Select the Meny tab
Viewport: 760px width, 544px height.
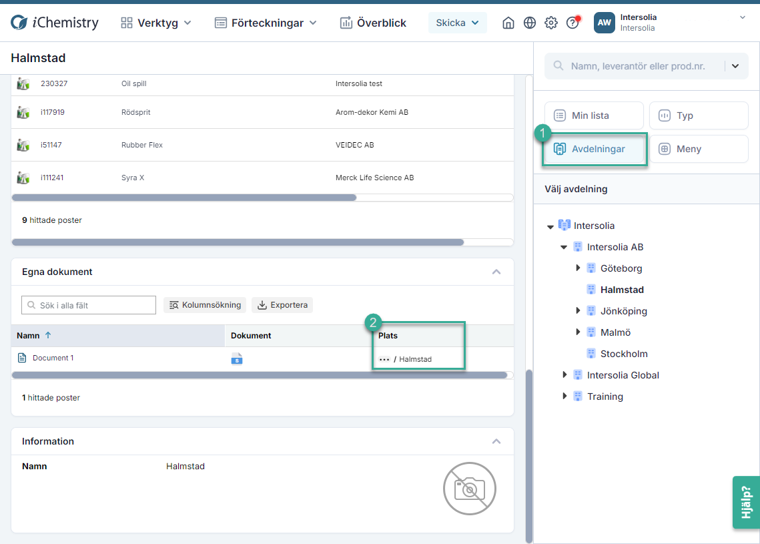(699, 149)
